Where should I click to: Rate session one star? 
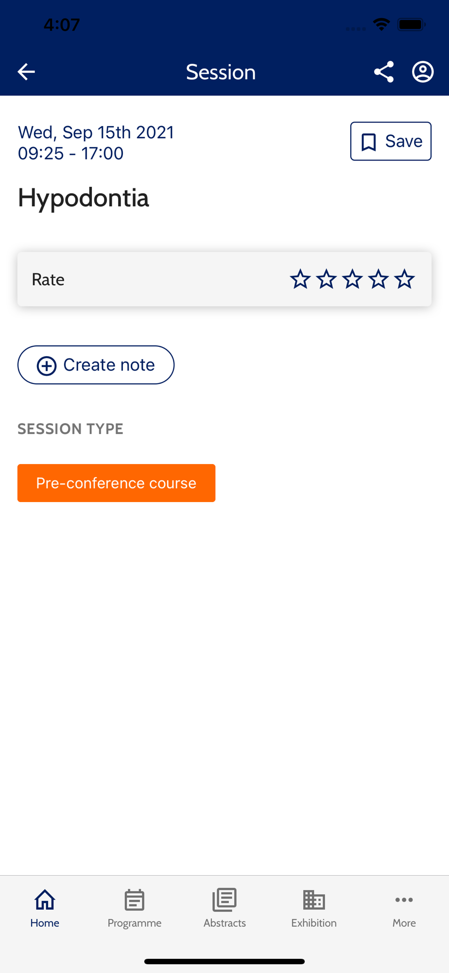click(x=300, y=279)
